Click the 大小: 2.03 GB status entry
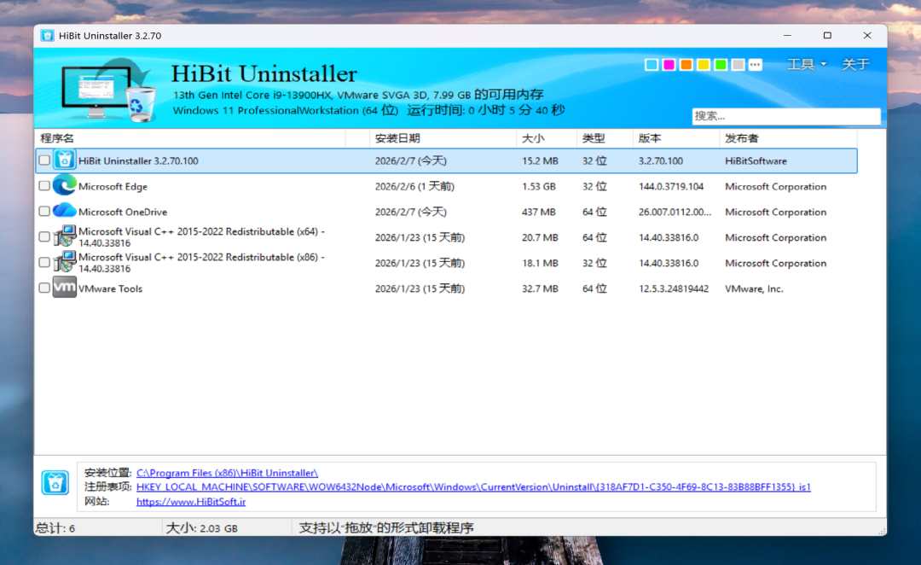The image size is (921, 565). (x=201, y=528)
